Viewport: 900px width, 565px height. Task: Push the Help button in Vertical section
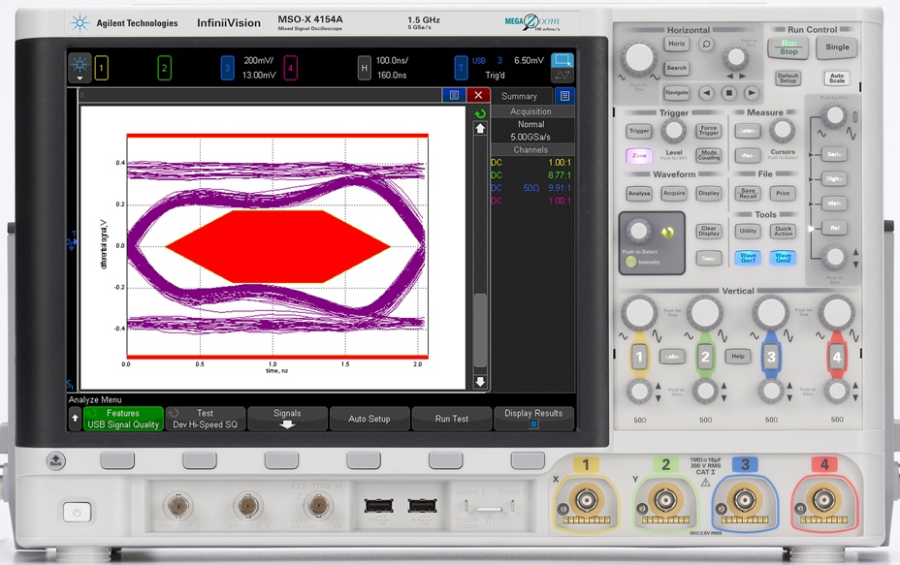pyautogui.click(x=738, y=357)
